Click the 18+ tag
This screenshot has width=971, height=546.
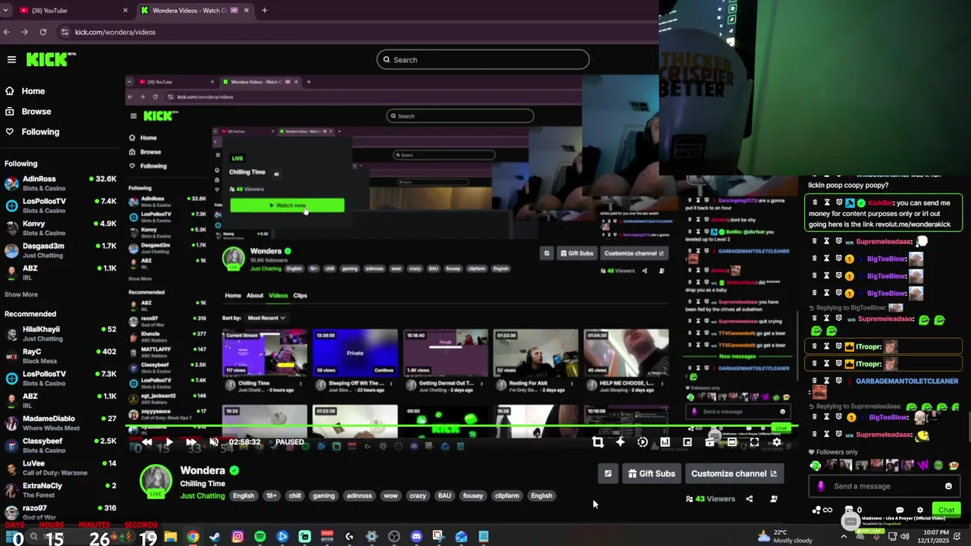point(271,496)
